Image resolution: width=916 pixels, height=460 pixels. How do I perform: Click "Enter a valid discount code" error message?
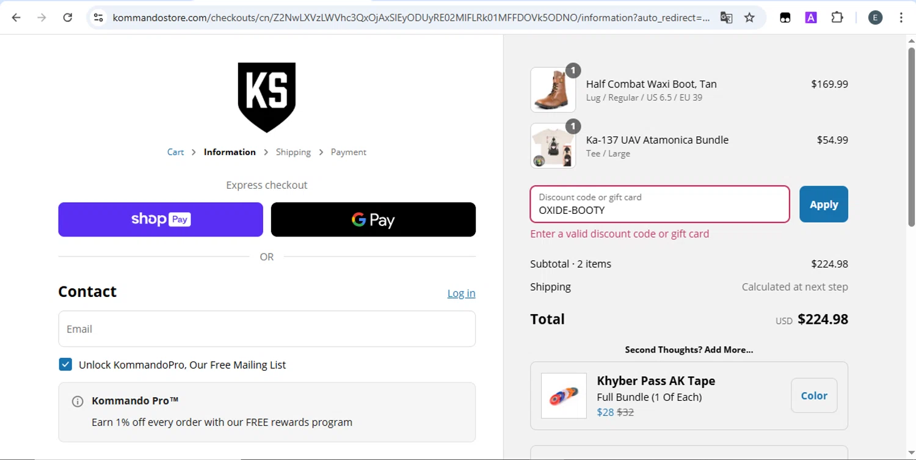coord(620,234)
